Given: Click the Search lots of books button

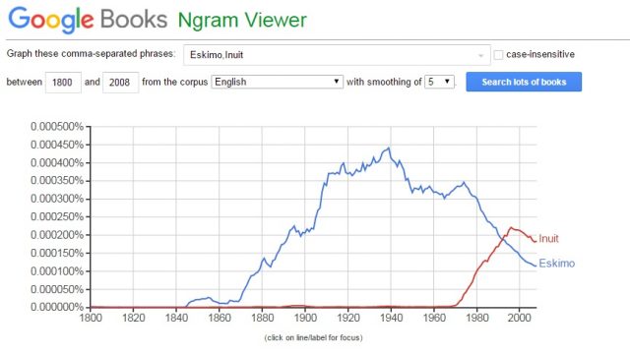Looking at the screenshot, I should 524,82.
